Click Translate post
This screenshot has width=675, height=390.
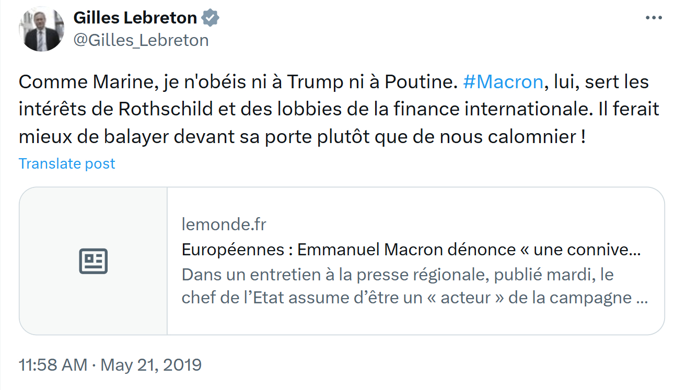click(x=67, y=163)
